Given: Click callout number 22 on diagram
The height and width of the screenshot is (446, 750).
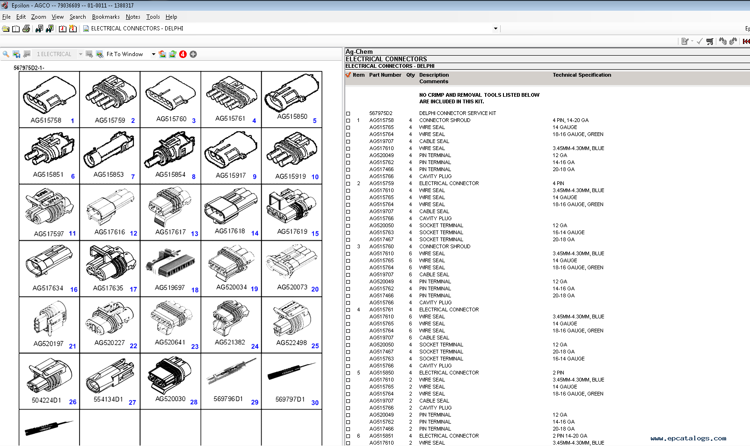Looking at the screenshot, I should click(x=133, y=346).
